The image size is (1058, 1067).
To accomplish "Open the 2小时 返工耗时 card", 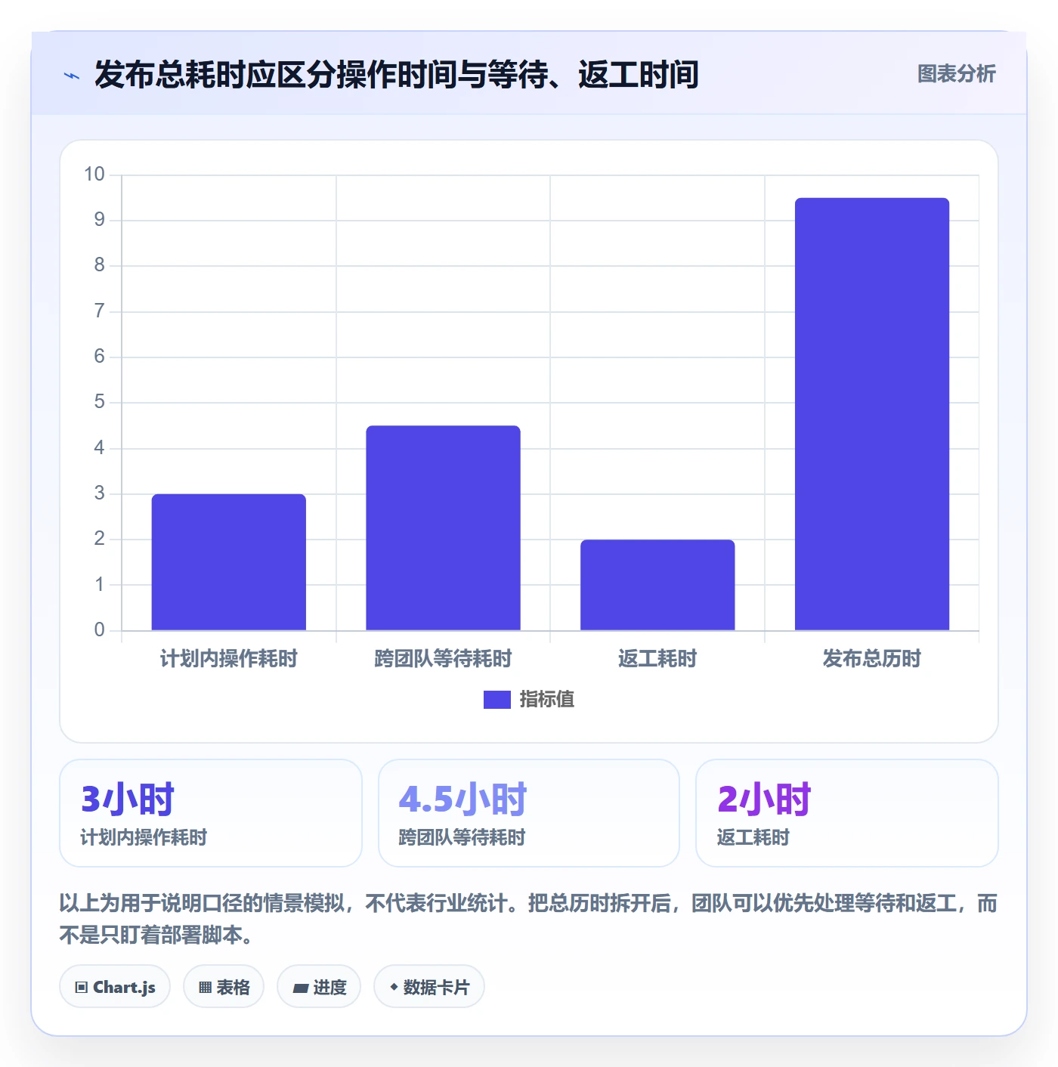I will [847, 813].
